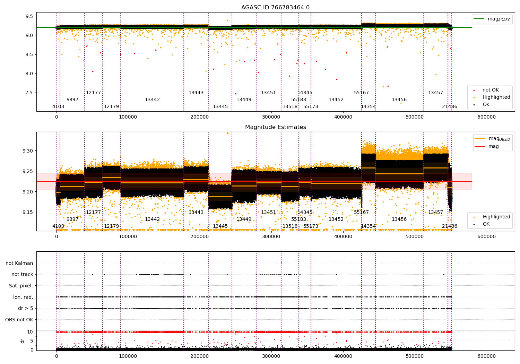Click the 'OBS not OK' axis label
The image size is (520, 364).
[19, 320]
